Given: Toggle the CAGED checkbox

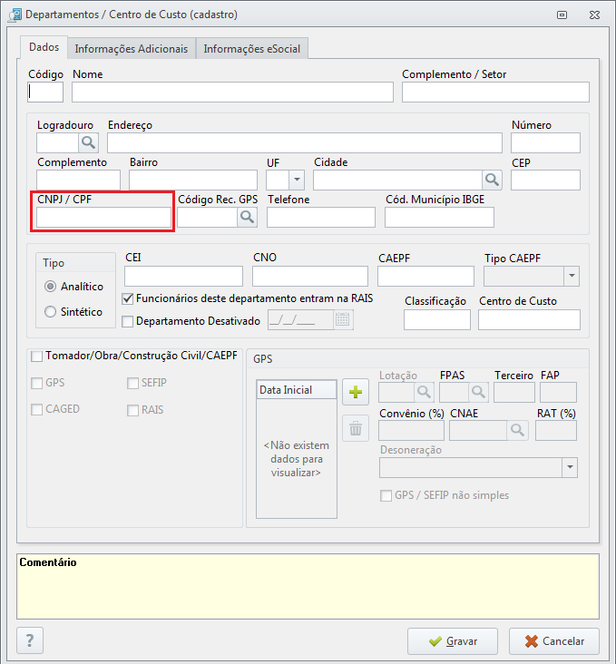Looking at the screenshot, I should [37, 409].
